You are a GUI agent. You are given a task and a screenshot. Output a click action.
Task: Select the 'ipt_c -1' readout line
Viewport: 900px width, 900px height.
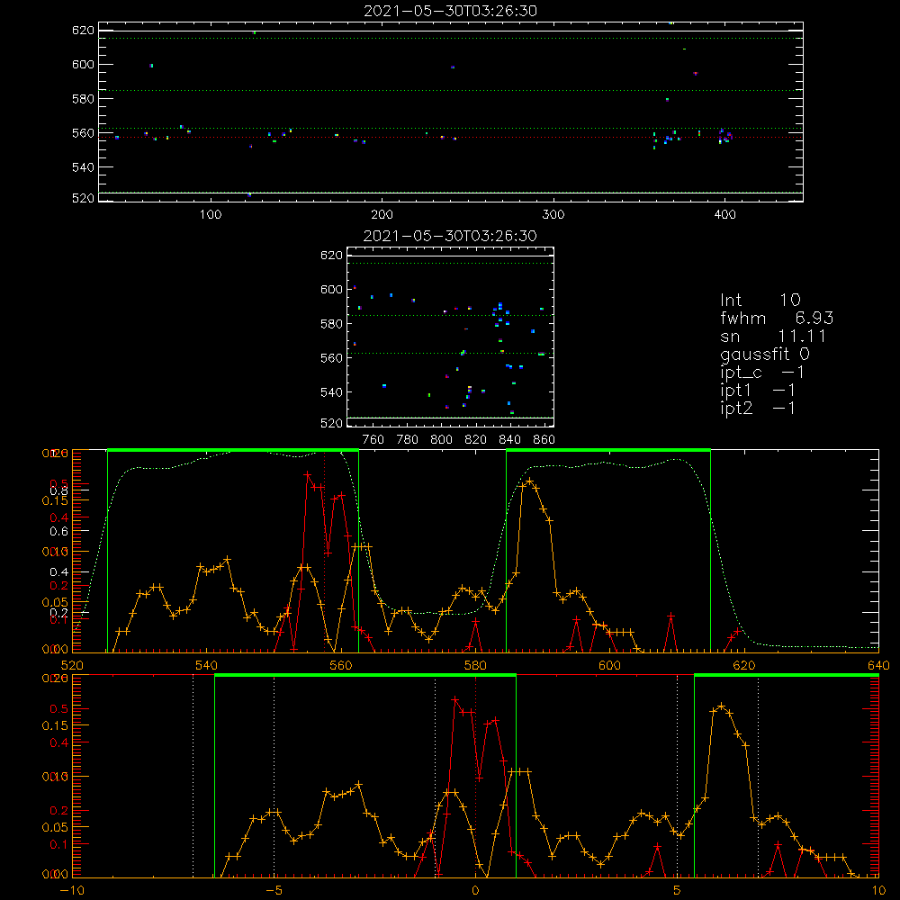coord(762,373)
